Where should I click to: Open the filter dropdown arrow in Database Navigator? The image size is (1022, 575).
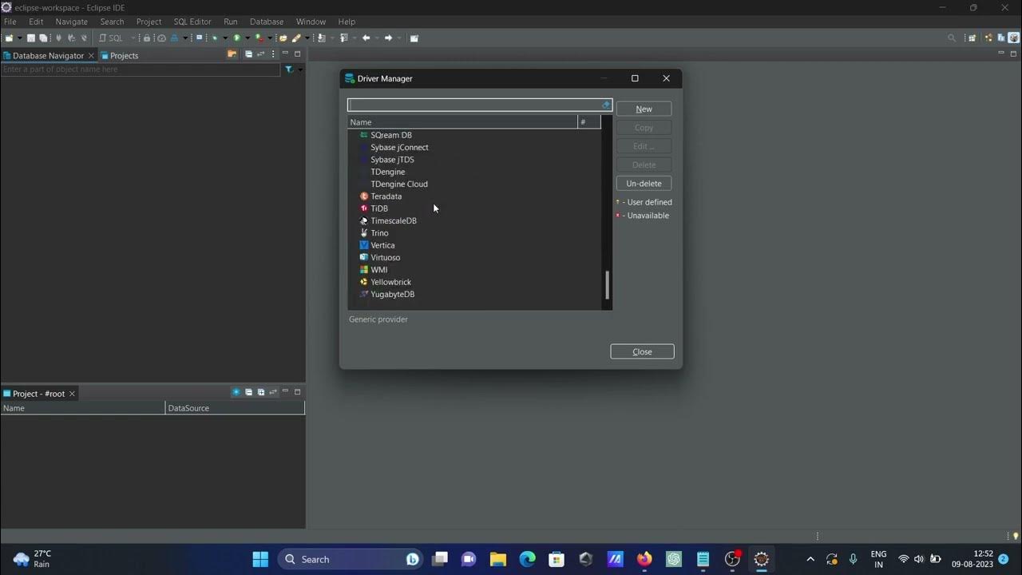tap(300, 69)
